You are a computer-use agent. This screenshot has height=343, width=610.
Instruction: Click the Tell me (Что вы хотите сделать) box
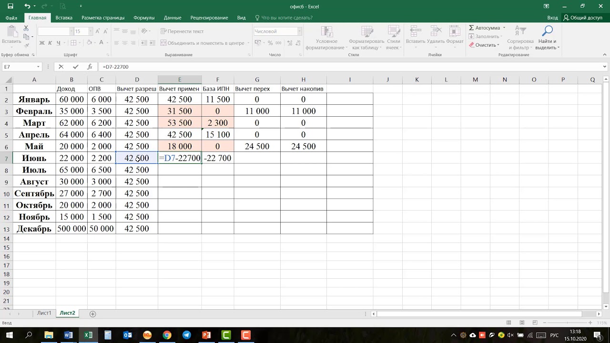pyautogui.click(x=284, y=18)
